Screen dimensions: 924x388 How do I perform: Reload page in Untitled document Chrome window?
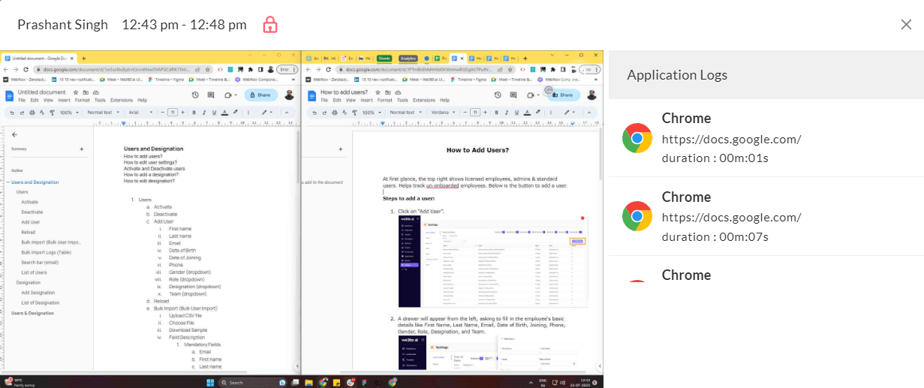click(x=26, y=69)
